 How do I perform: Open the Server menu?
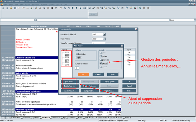(x=11, y=4)
